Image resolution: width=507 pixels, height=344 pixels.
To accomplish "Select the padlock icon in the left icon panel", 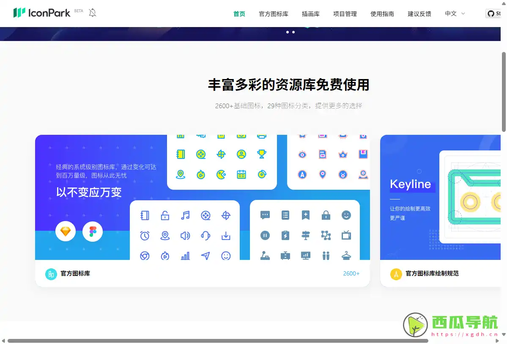I will tap(165, 216).
